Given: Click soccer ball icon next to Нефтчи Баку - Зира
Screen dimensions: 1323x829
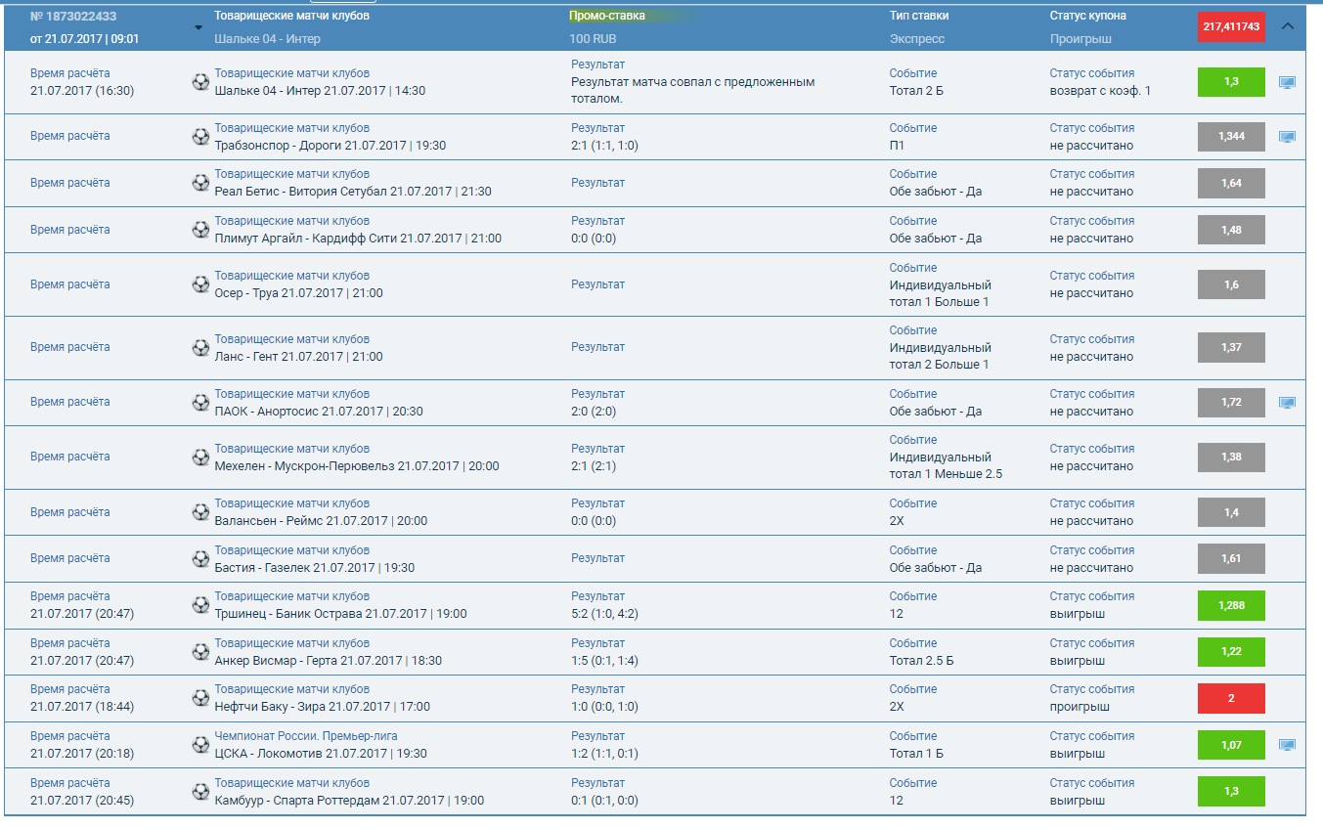Looking at the screenshot, I should click(200, 698).
